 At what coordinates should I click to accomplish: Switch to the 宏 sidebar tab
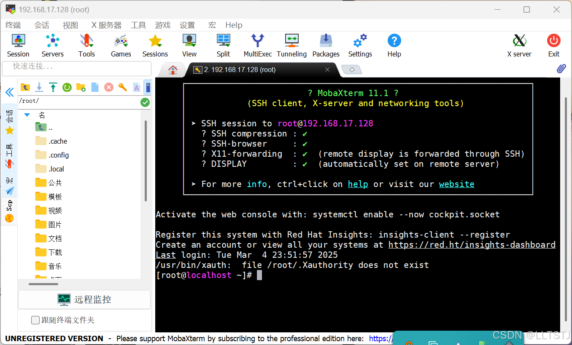click(10, 185)
